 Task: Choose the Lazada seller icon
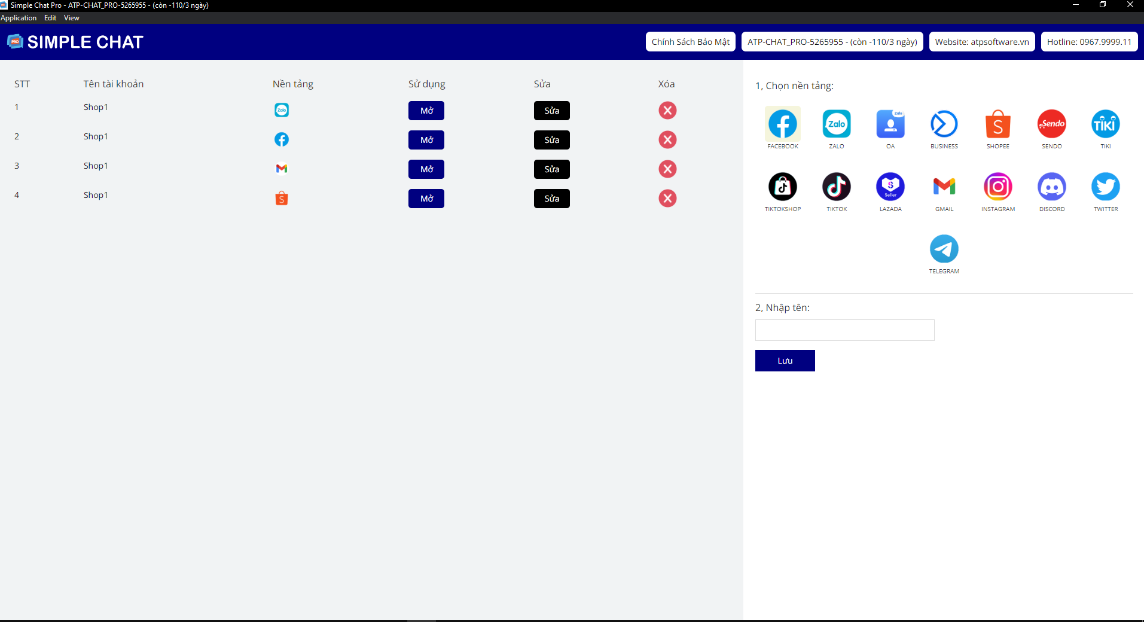(x=890, y=187)
